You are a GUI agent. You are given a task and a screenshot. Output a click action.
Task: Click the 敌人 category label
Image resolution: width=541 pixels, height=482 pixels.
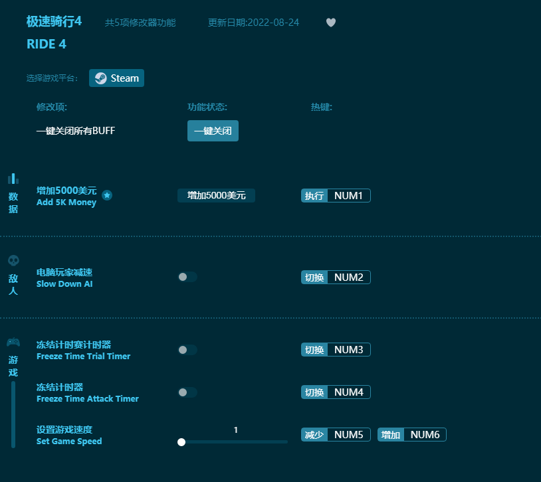pos(13,284)
